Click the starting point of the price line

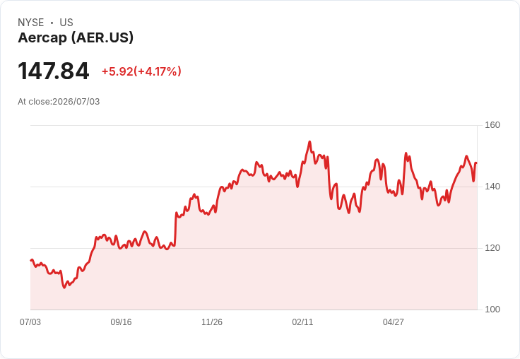pos(31,261)
